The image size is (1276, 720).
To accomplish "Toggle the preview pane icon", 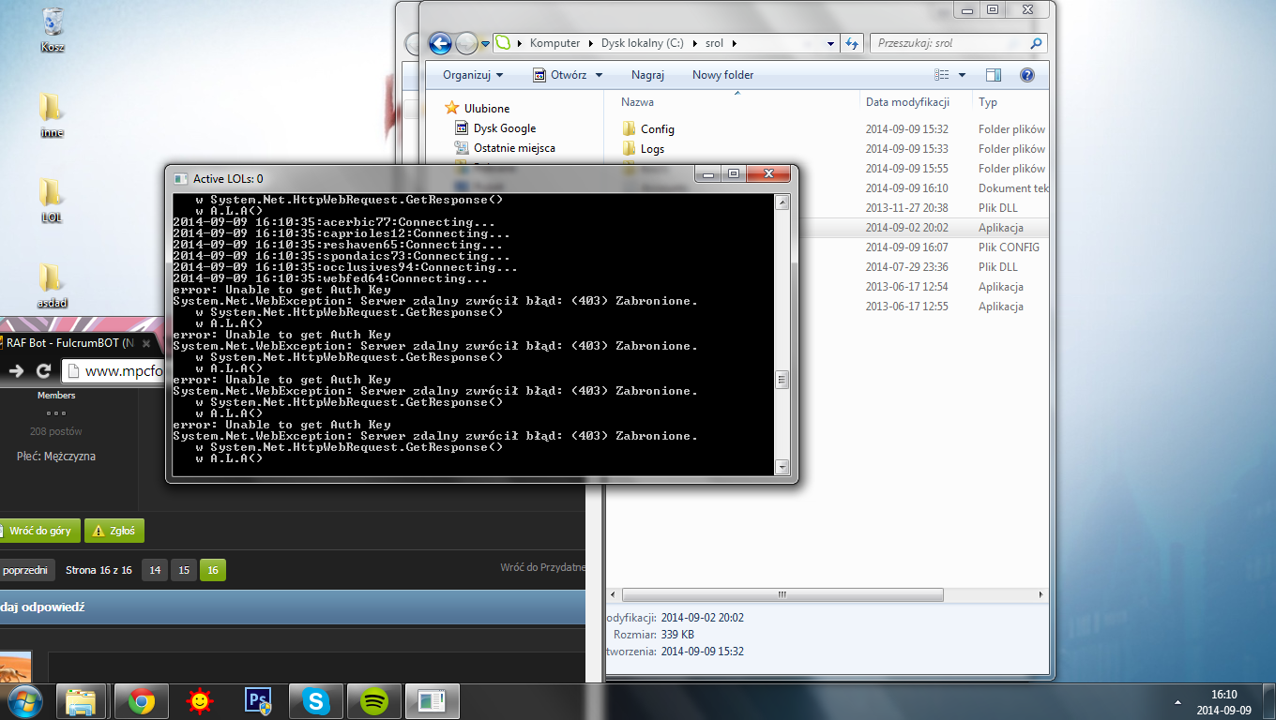I will [x=994, y=75].
